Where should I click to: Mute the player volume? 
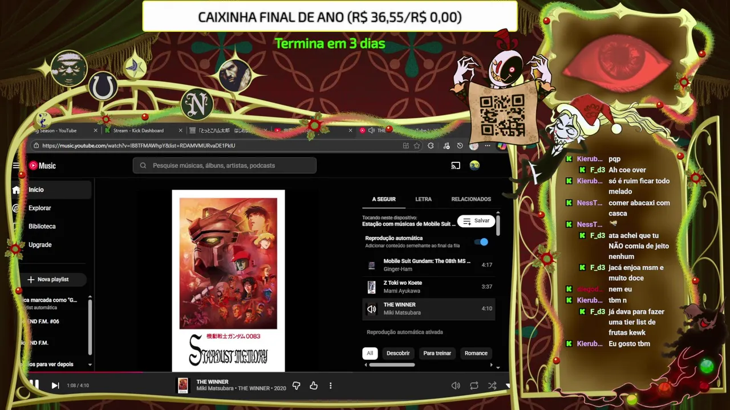click(456, 386)
